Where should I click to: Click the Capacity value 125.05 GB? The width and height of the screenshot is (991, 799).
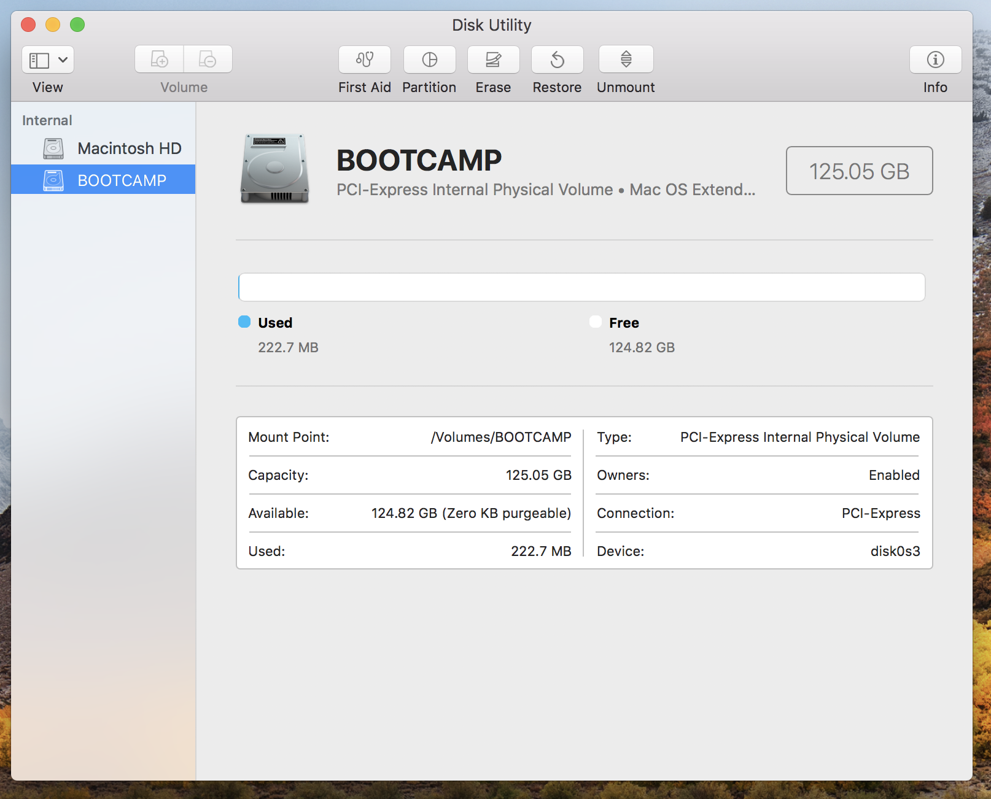538,475
